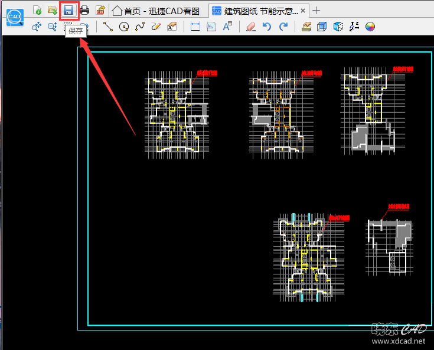Click the Save (保存) floppy disk icon

[x=69, y=10]
